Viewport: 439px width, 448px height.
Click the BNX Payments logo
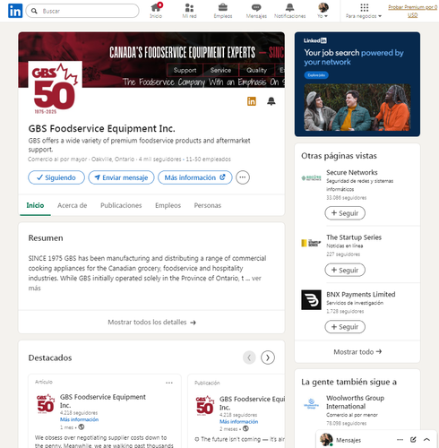tap(311, 299)
